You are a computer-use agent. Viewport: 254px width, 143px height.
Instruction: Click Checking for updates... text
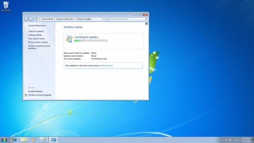(x=86, y=37)
